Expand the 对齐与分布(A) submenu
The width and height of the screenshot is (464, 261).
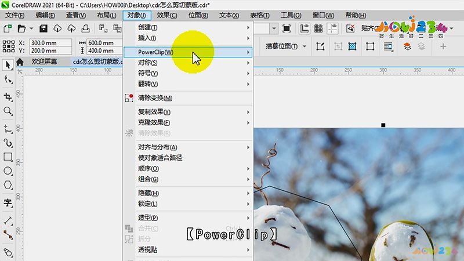coord(188,147)
